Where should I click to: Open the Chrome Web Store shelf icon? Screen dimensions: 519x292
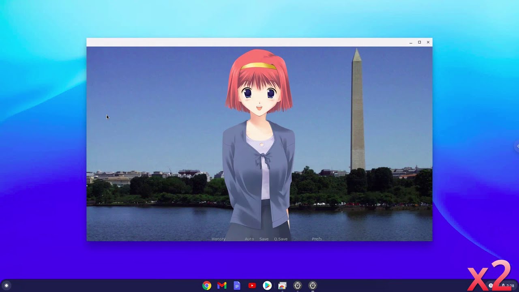(282, 286)
